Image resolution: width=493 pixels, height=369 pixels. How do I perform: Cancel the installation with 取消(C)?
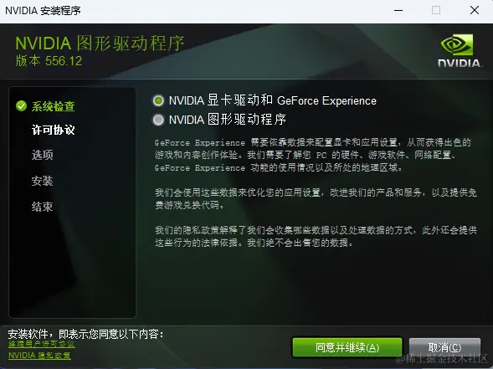(444, 347)
